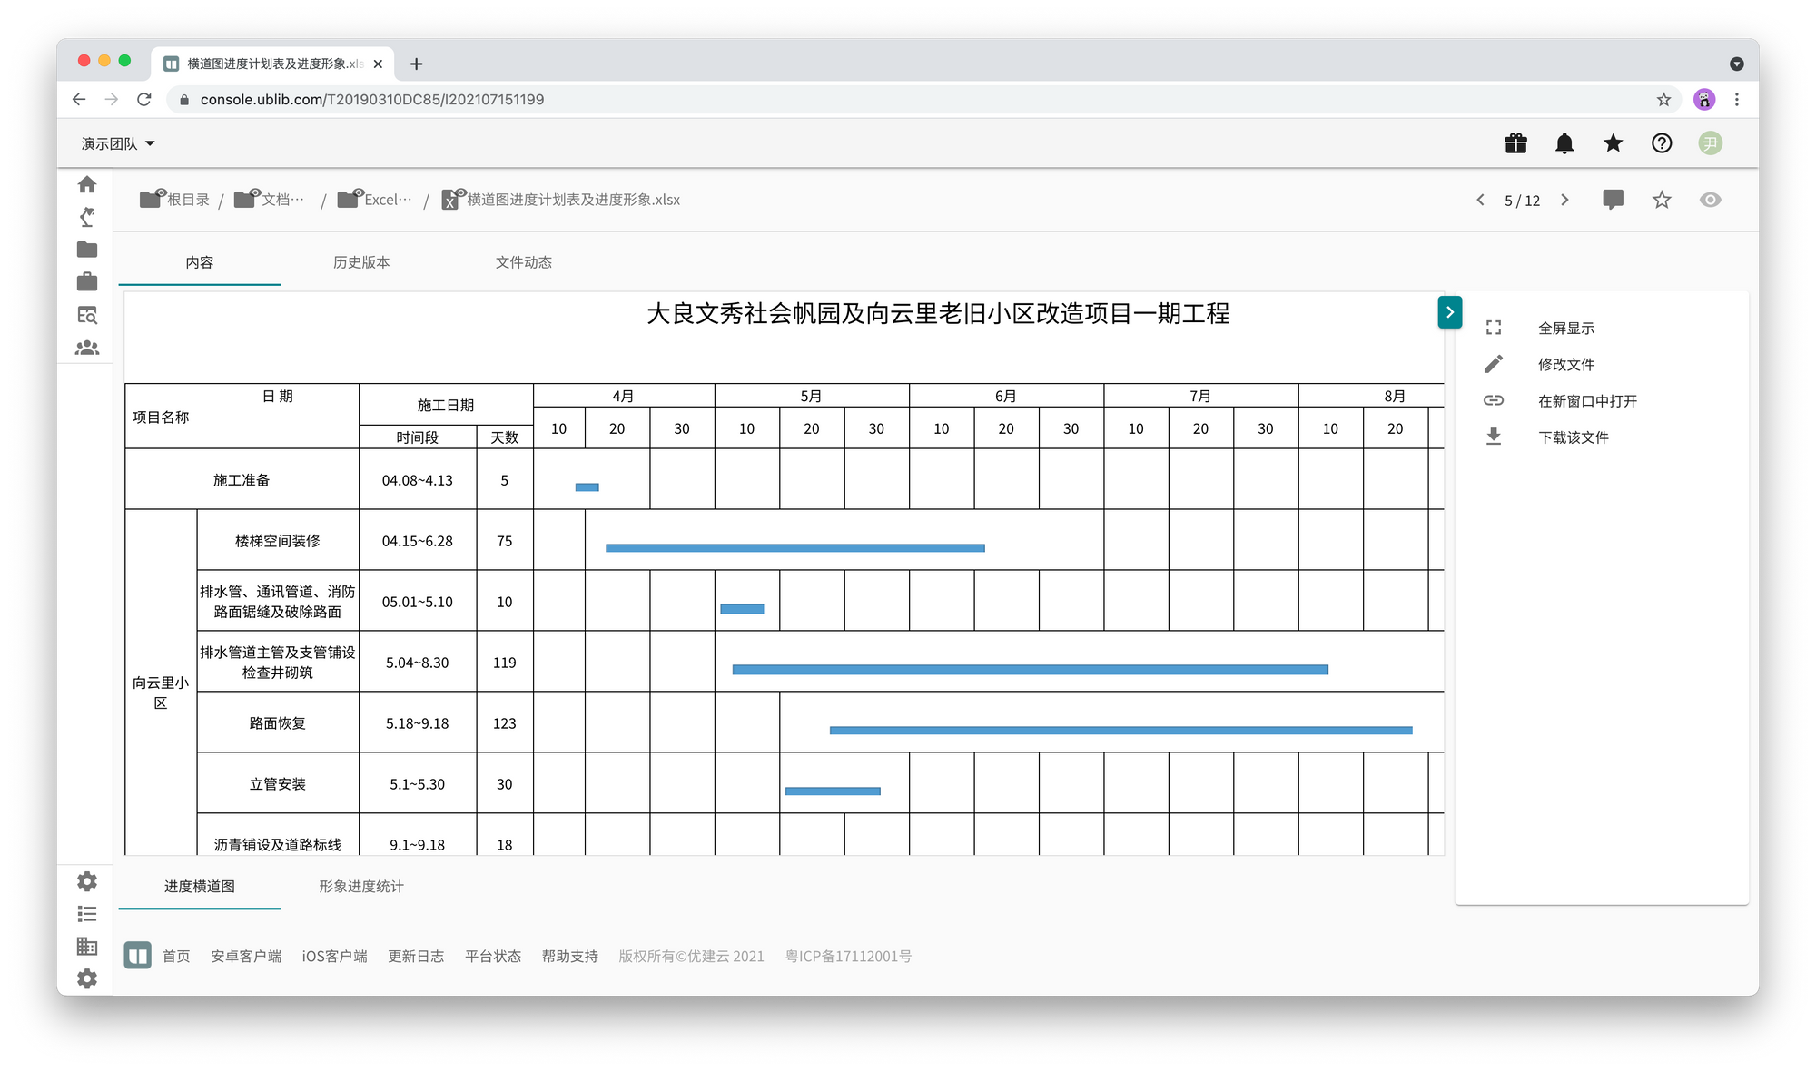Screen dimensions: 1816x1071
Task: Click the download file icon
Action: coord(1494,437)
